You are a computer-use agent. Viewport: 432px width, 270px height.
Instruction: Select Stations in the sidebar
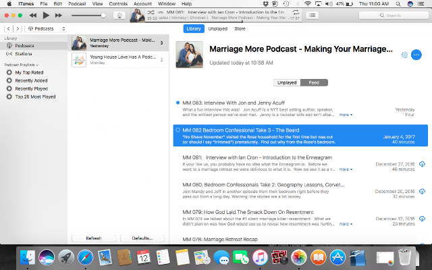(x=34, y=54)
